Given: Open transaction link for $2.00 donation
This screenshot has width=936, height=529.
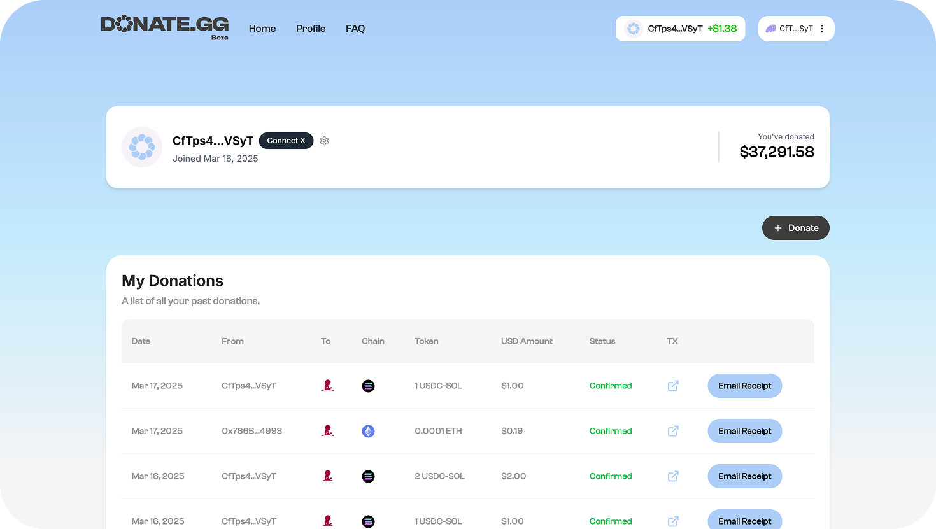Looking at the screenshot, I should [x=673, y=476].
